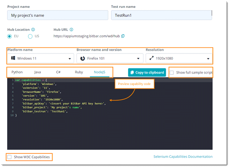The image size is (230, 168).
Task: Open Selenium Capabilities Documentation link
Action: [183, 157]
